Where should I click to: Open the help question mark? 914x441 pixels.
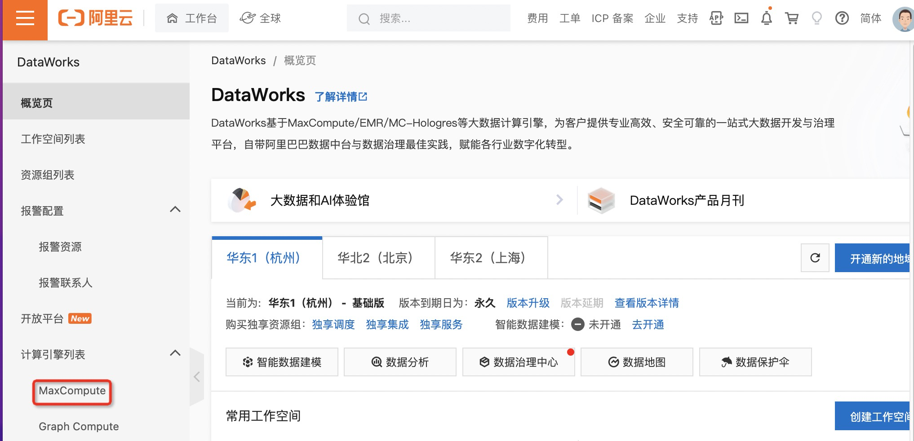tap(842, 18)
